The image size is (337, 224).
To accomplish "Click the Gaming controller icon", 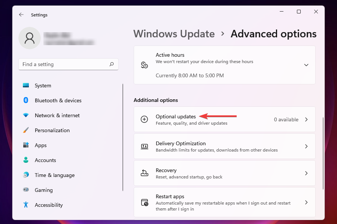I will click(26, 190).
